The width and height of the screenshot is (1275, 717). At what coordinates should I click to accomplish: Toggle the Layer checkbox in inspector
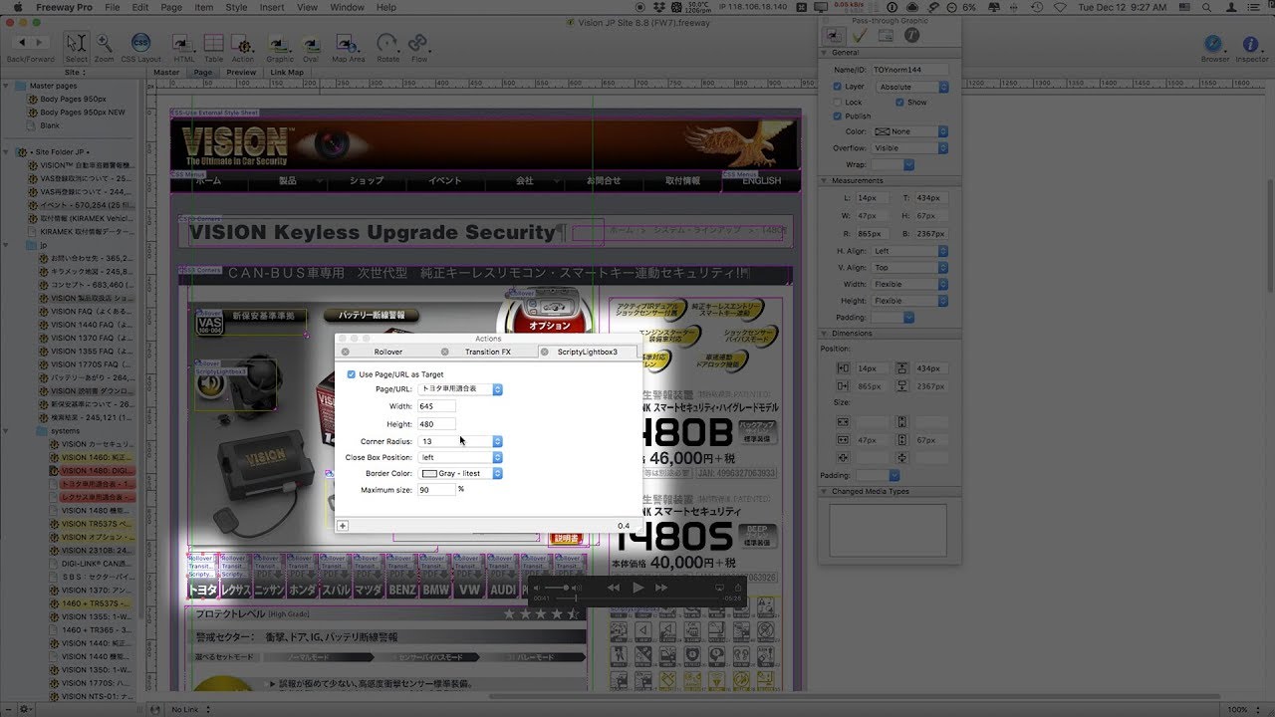tap(837, 87)
